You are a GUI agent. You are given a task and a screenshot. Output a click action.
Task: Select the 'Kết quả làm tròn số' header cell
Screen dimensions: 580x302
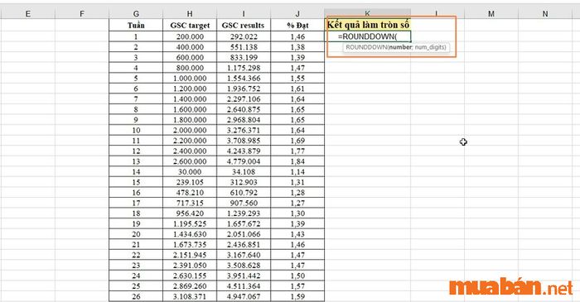(368, 25)
